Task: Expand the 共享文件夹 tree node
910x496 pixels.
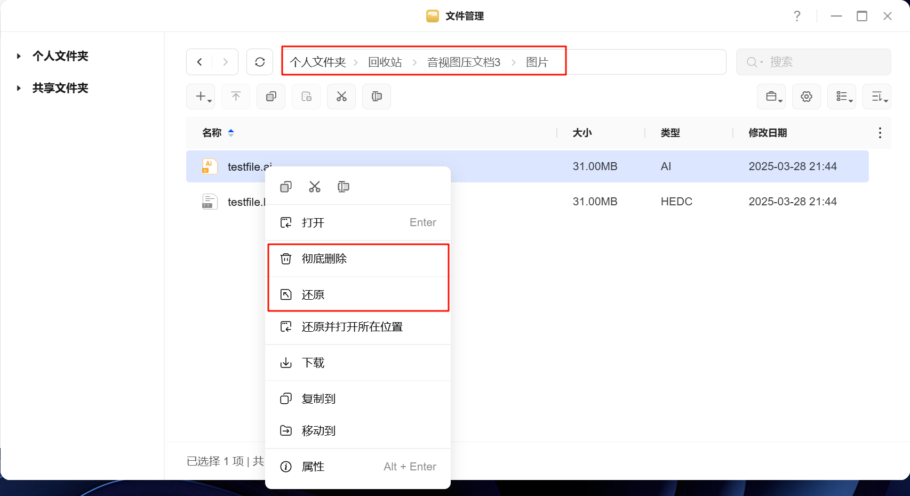Action: coord(19,88)
